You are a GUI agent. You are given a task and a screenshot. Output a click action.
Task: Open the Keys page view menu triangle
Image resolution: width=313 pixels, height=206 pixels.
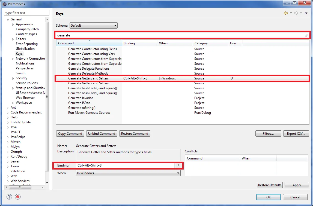pos(306,13)
